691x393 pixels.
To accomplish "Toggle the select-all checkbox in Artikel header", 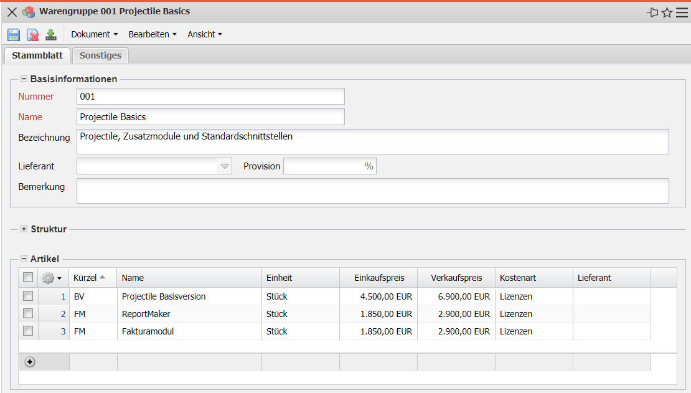I will coord(28,278).
